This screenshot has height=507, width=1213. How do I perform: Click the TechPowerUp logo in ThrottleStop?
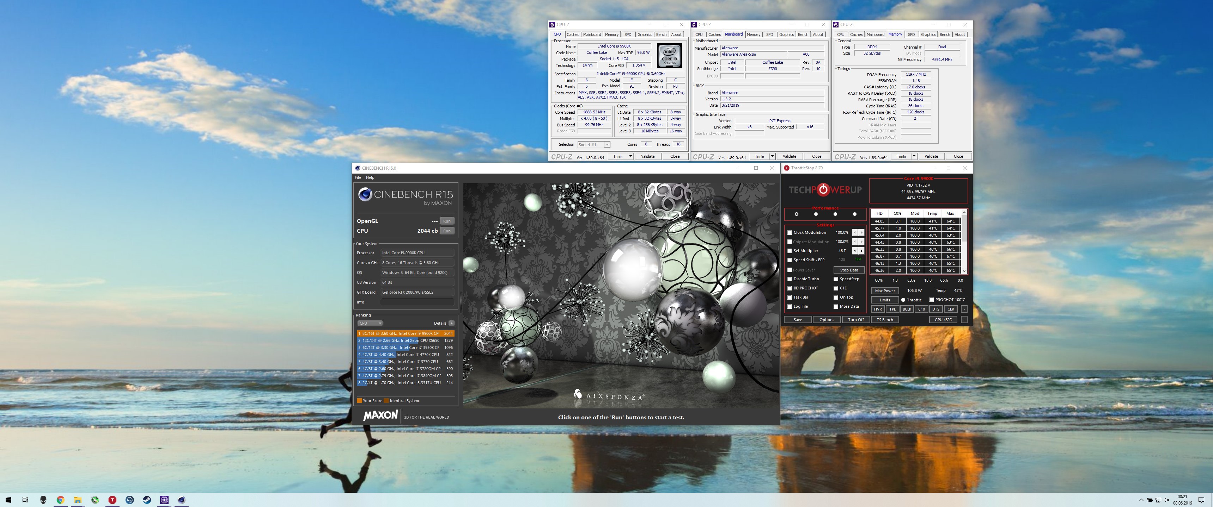(825, 189)
